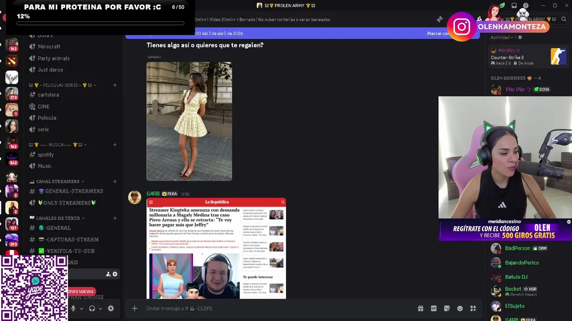Collapse the CANALES DE TEXTO category
Viewport: 572px width, 321px height.
[57, 218]
